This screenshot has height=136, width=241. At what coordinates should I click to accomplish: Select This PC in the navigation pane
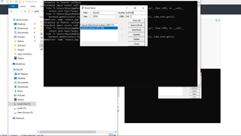tap(19, 70)
